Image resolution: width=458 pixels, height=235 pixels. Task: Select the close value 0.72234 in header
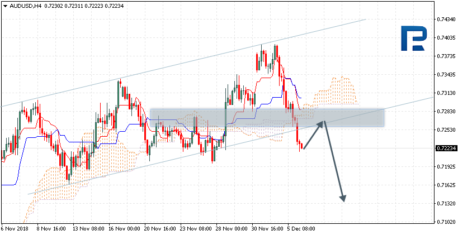coord(114,6)
